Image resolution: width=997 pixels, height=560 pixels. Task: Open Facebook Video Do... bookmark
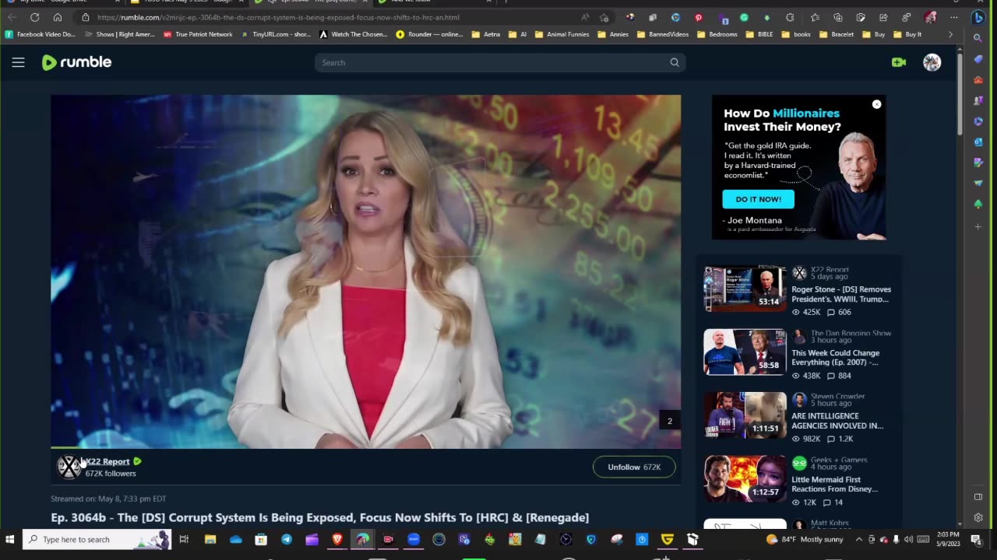(x=41, y=34)
